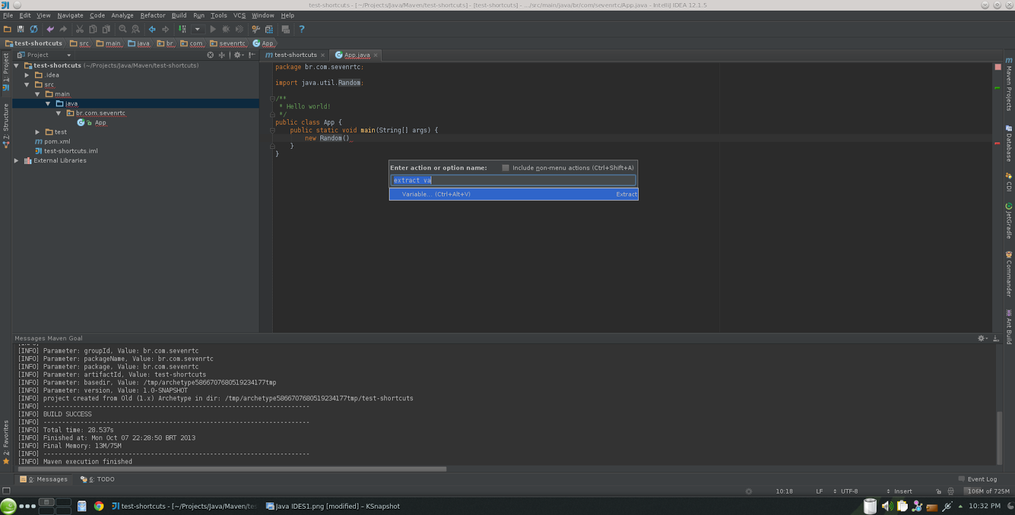Image resolution: width=1015 pixels, height=515 pixels.
Task: Switch to the test-shortcuts editor tab
Action: [295, 55]
